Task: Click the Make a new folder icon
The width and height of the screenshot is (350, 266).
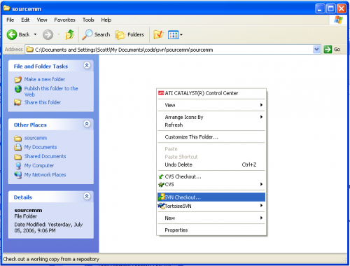Action: click(17, 80)
